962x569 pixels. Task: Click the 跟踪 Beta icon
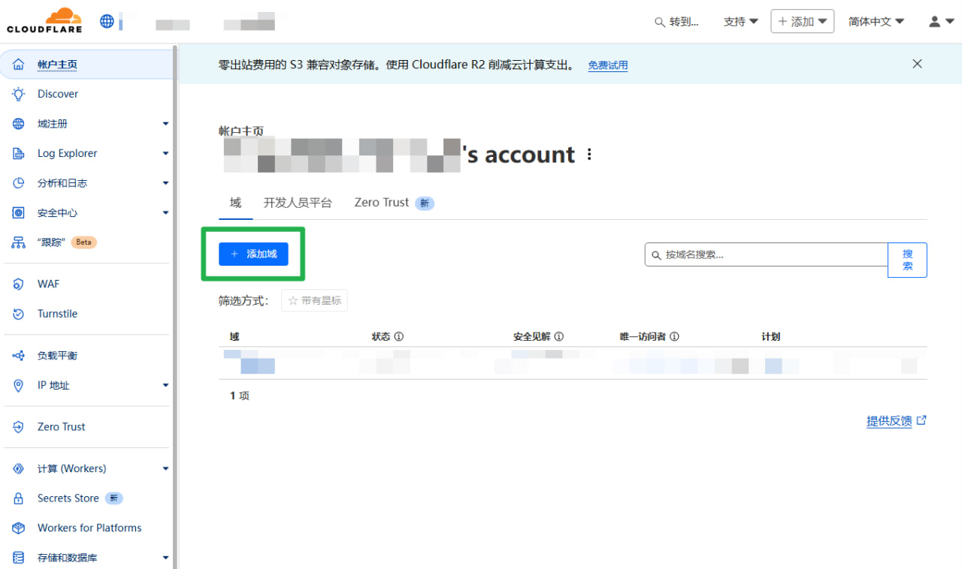click(19, 242)
